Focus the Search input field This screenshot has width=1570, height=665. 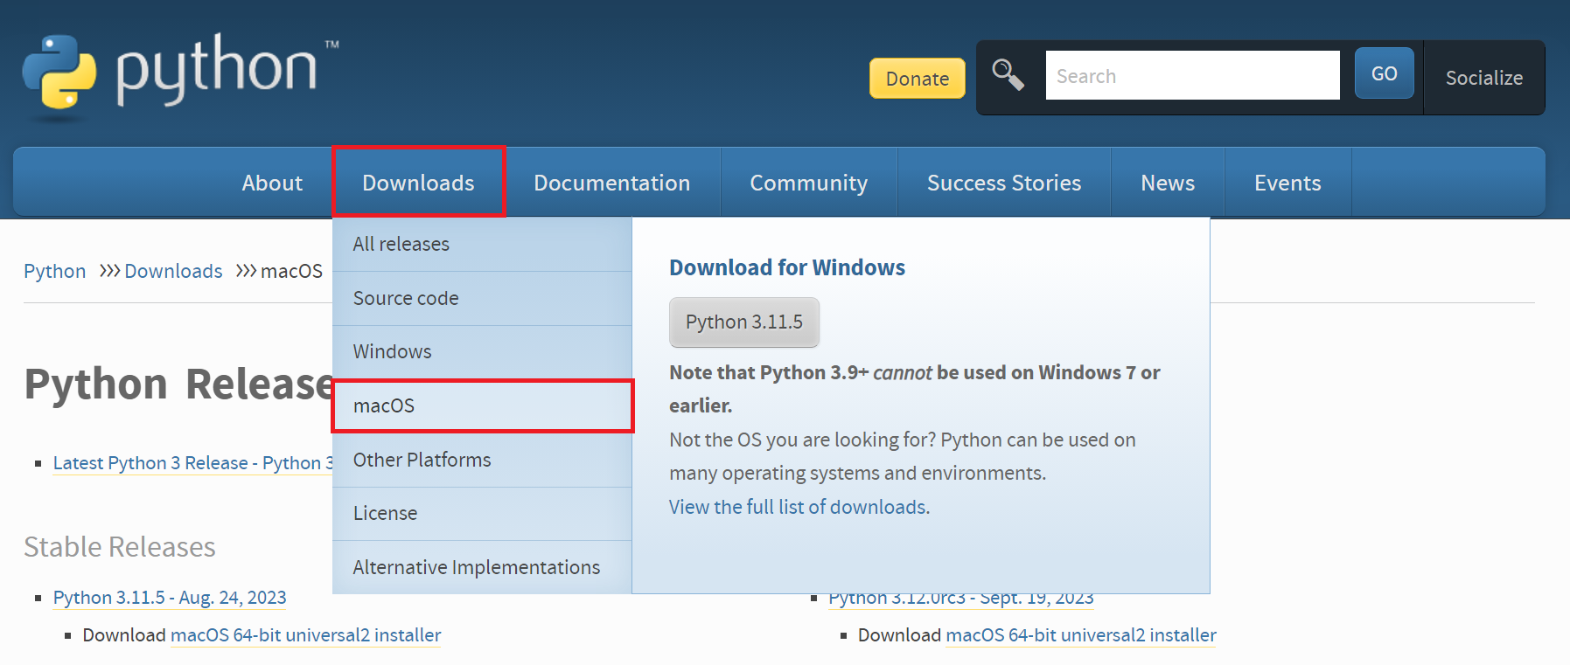(1192, 75)
